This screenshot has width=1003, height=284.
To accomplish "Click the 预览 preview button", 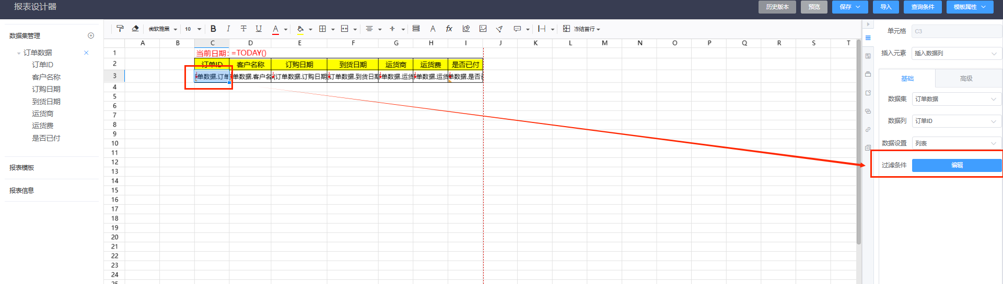I will pos(814,7).
